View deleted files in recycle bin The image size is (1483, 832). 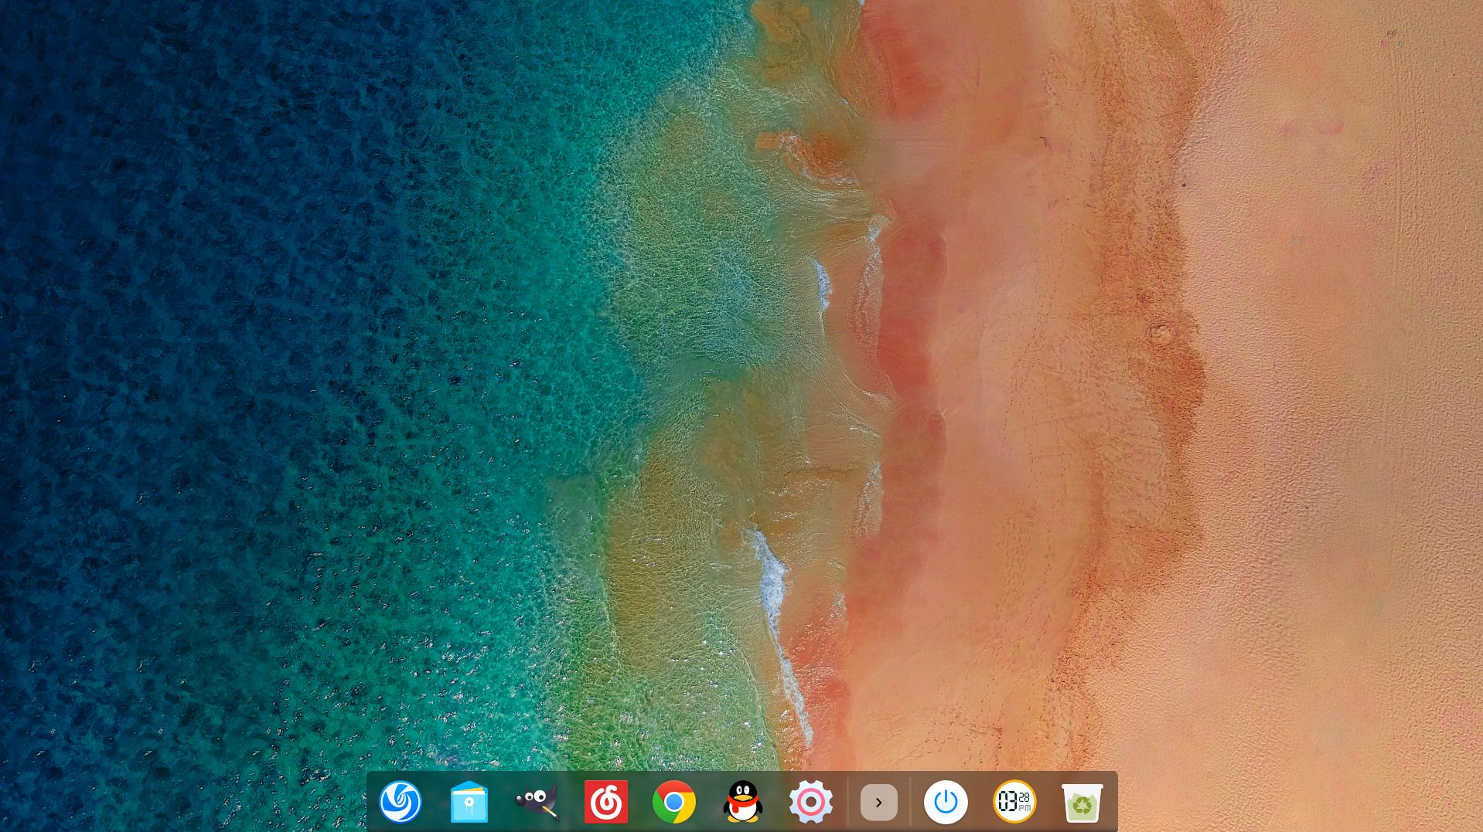point(1082,803)
